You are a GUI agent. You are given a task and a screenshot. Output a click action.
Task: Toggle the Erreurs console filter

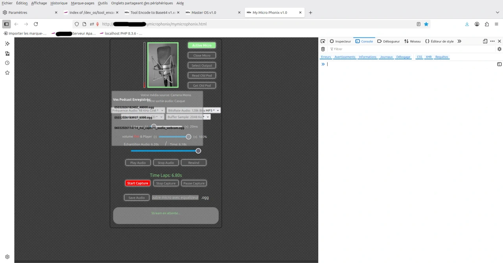(326, 57)
